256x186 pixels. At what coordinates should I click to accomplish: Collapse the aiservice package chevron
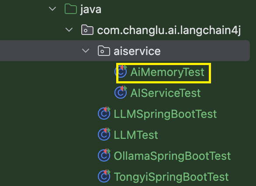[86, 51]
